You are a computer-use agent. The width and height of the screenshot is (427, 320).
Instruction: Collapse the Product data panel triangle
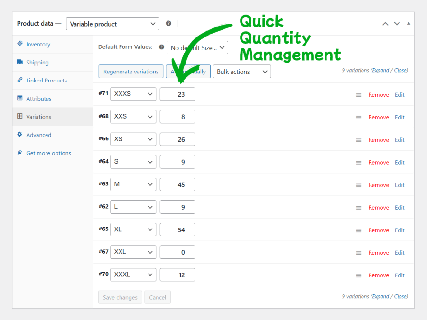408,24
